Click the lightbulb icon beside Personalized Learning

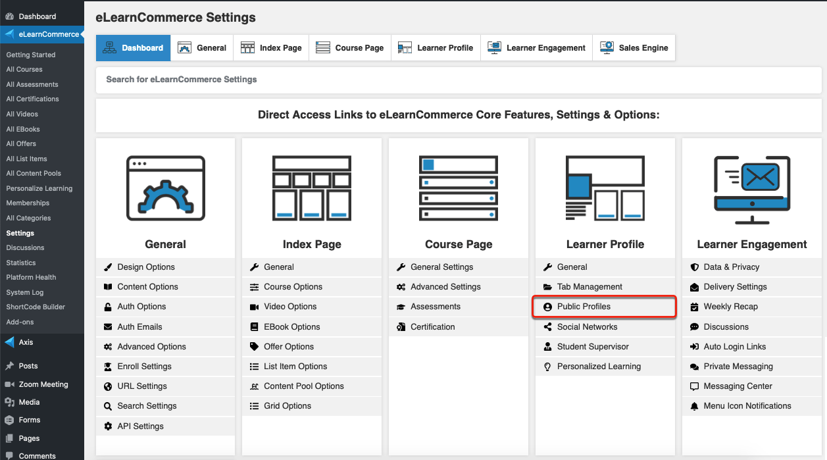tap(547, 367)
